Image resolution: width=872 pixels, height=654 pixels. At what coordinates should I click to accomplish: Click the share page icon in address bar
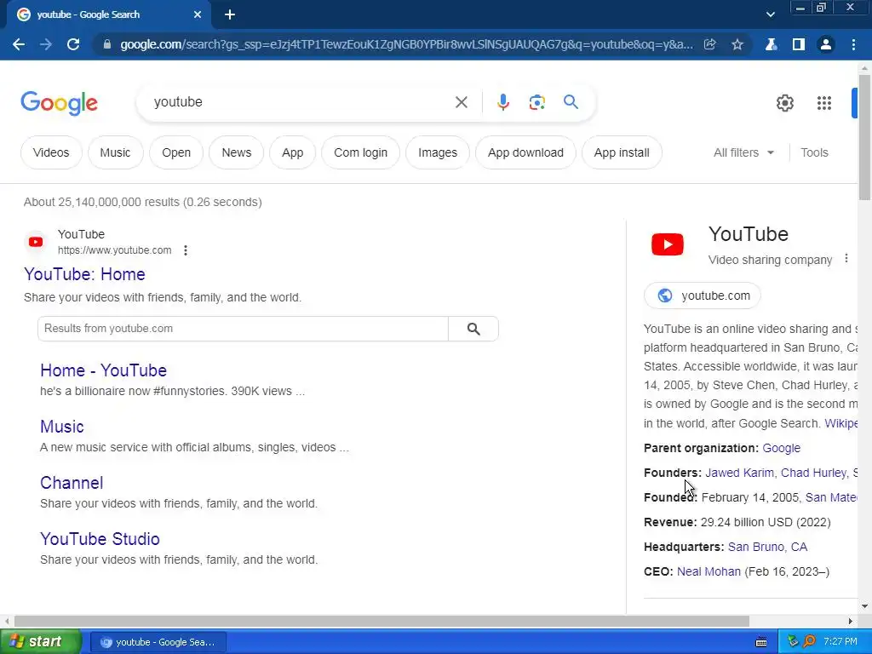709,44
